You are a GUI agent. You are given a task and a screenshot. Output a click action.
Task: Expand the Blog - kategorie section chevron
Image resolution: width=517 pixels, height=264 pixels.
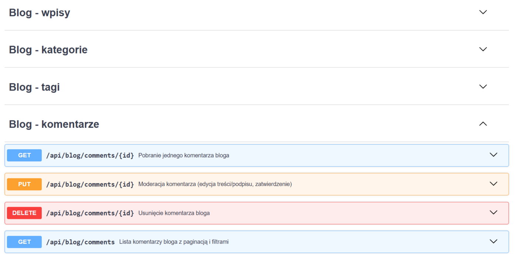tap(483, 49)
